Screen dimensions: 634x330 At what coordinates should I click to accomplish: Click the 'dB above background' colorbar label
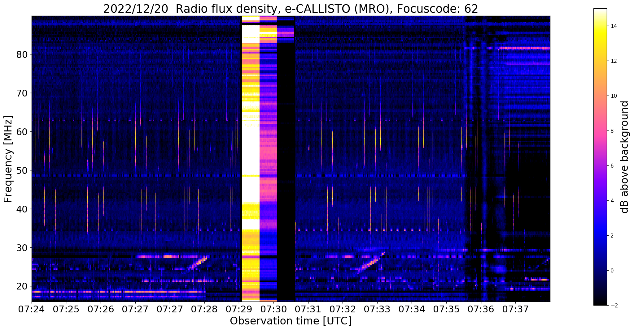625,157
